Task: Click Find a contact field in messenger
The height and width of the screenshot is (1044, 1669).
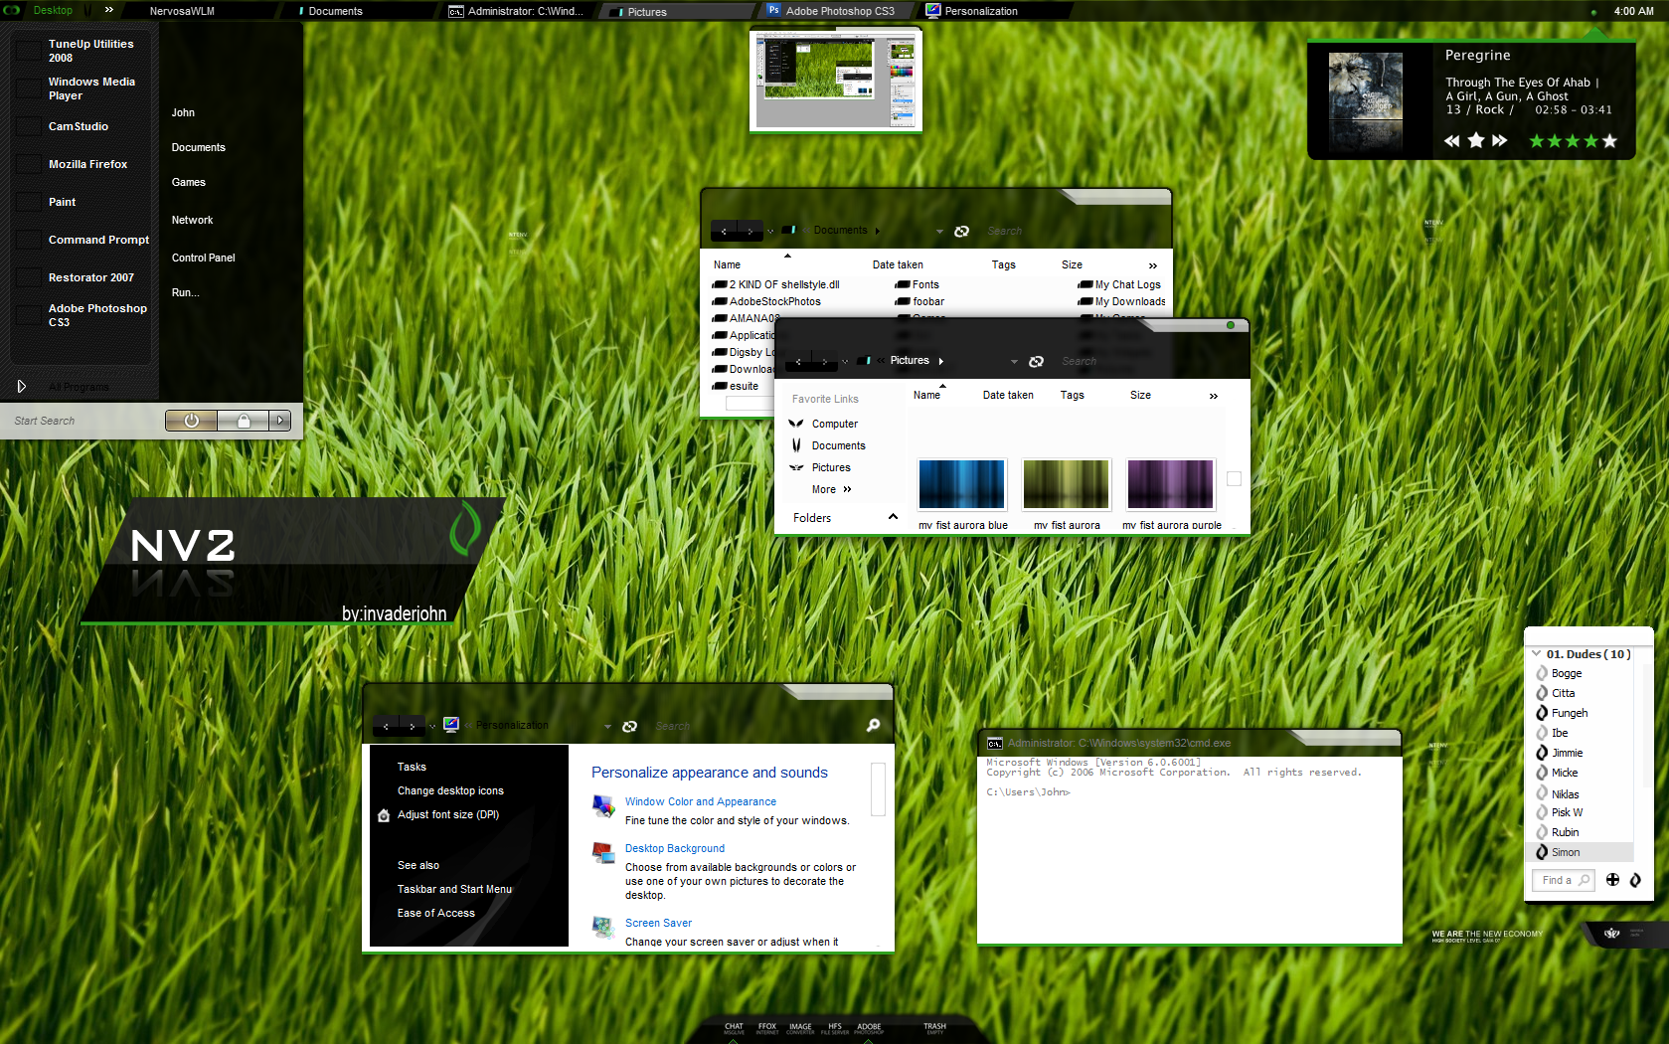Action: point(1563,880)
